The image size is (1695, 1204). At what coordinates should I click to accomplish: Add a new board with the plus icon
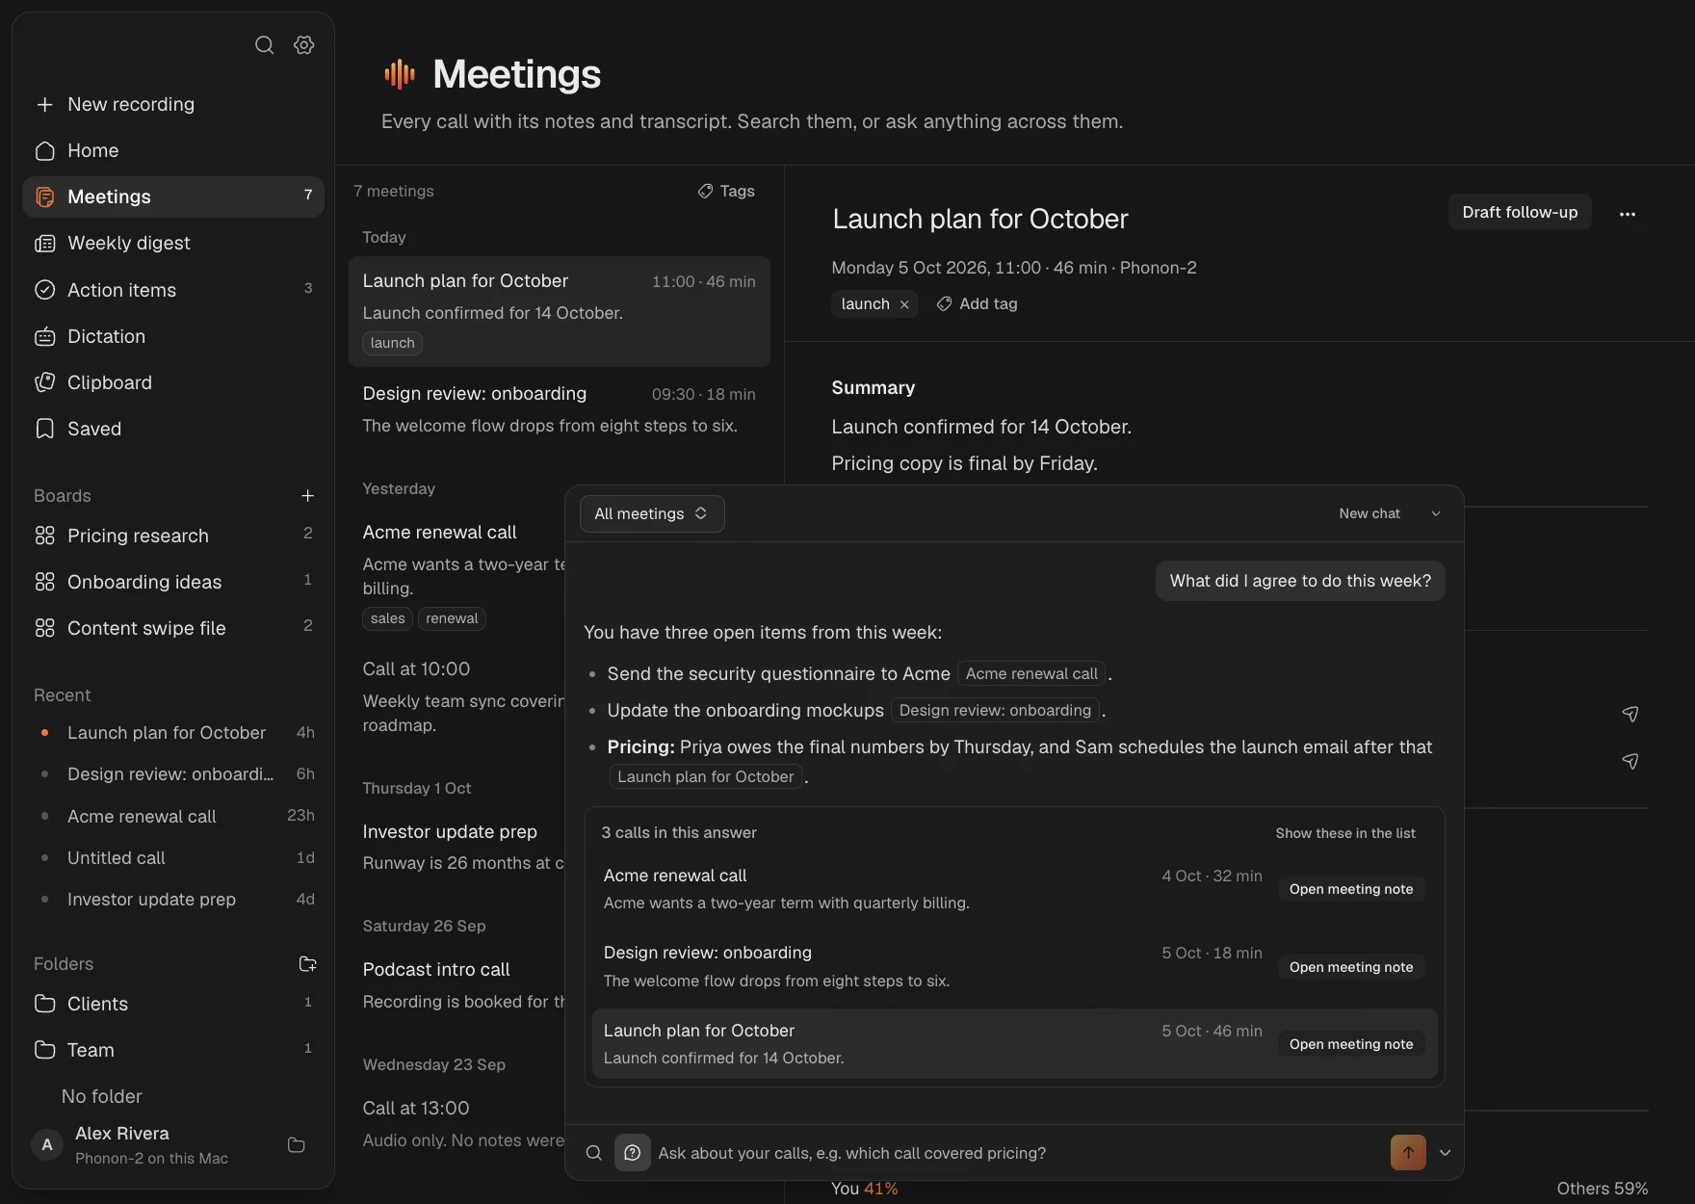(x=307, y=496)
